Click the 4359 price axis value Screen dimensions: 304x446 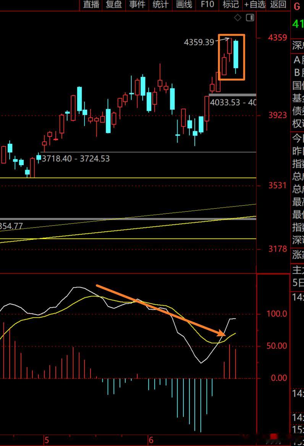(x=278, y=37)
